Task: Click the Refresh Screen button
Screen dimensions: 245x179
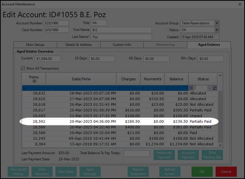Action: coord(170,171)
